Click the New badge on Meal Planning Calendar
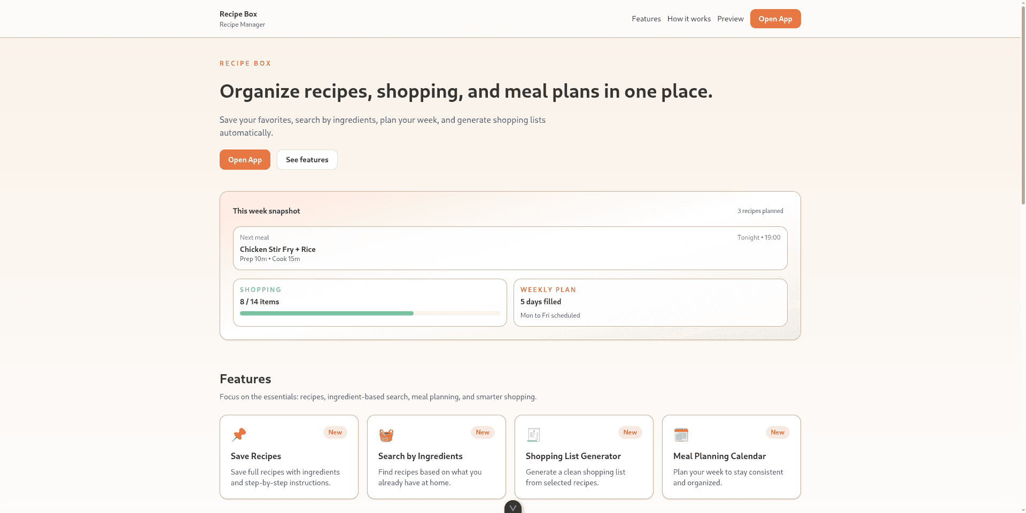The image size is (1026, 513). (778, 432)
